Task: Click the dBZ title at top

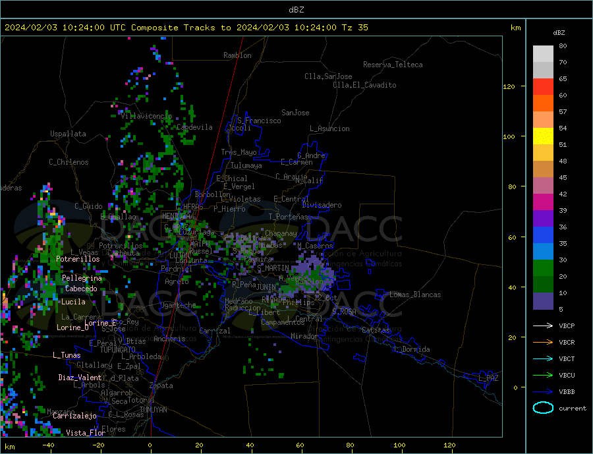Action: pos(296,10)
